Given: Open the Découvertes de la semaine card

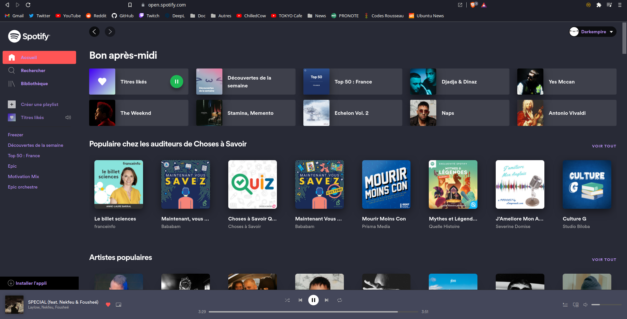Looking at the screenshot, I should pyautogui.click(x=246, y=82).
